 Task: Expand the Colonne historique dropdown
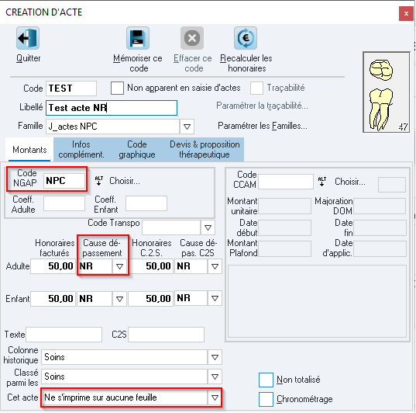(215, 357)
